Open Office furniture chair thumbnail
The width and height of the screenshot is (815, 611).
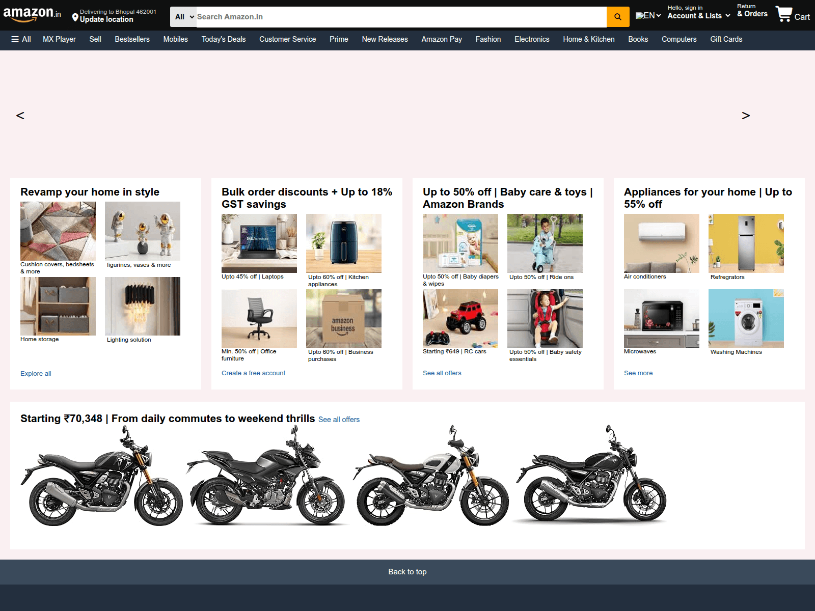pos(259,318)
